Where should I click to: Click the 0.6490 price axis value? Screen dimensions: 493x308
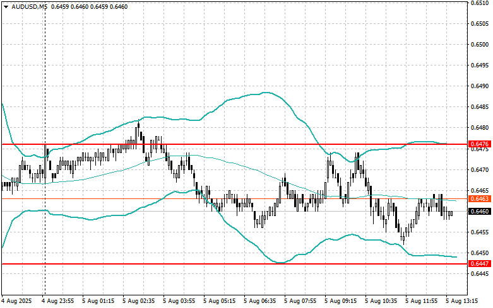pos(480,86)
